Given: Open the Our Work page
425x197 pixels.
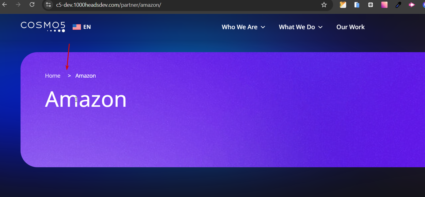Looking at the screenshot, I should coord(351,27).
